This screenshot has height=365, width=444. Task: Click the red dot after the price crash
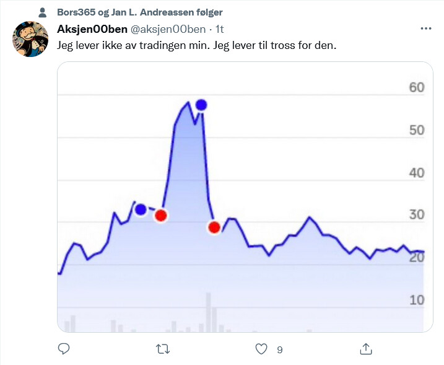click(x=214, y=227)
